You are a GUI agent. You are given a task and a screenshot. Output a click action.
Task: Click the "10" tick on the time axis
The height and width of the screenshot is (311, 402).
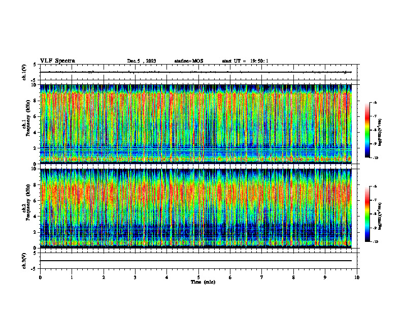[357, 277]
